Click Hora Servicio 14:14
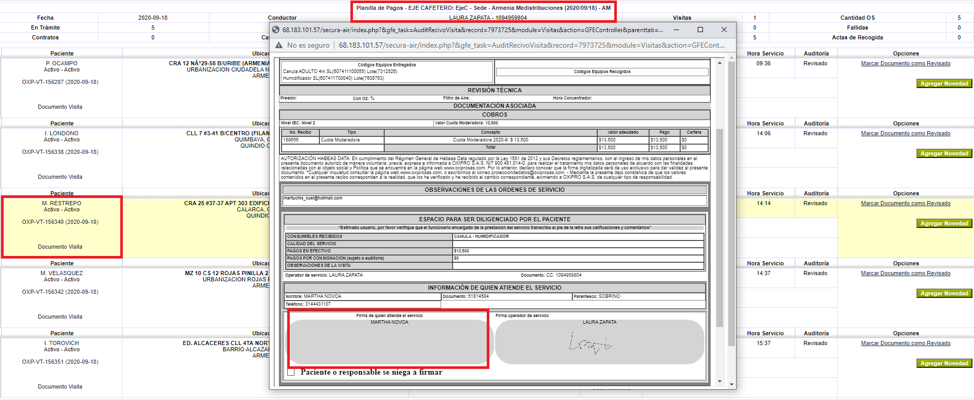Viewport: 974px width, 400px height. coord(763,203)
